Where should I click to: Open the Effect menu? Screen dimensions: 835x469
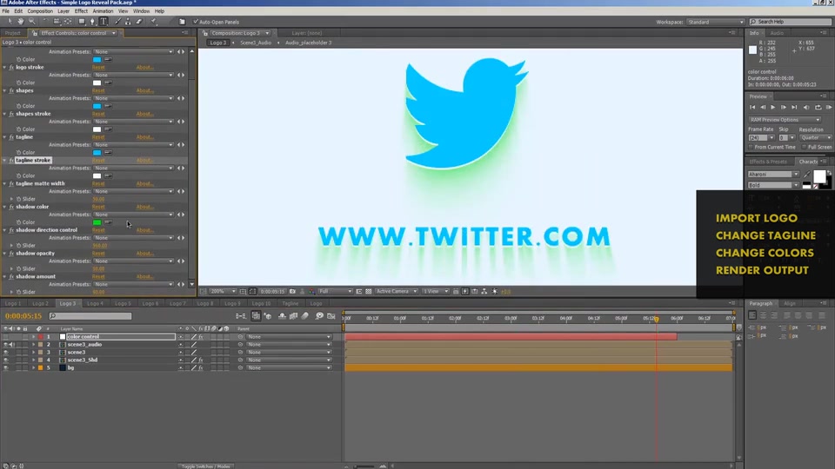click(x=81, y=10)
